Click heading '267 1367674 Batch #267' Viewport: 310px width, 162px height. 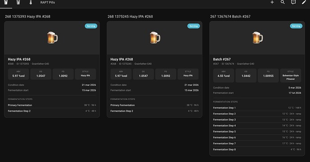point(230,17)
